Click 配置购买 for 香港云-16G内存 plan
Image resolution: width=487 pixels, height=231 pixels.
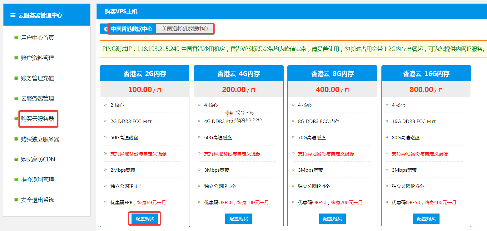click(x=426, y=219)
